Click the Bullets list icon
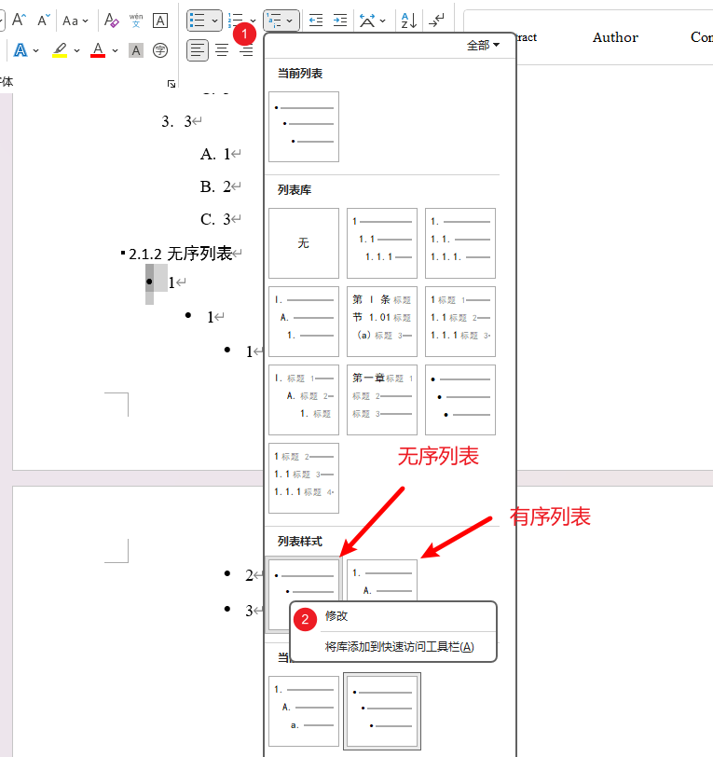Viewport: 713px width, 757px height. click(198, 21)
